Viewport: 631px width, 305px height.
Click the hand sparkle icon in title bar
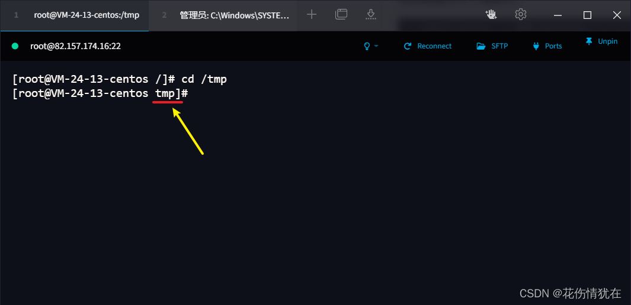491,15
